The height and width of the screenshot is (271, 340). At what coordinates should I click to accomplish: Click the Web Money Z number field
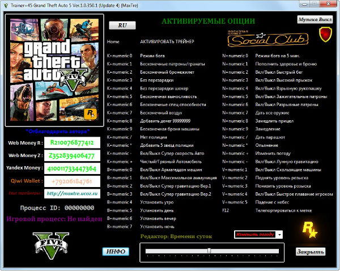click(72, 155)
